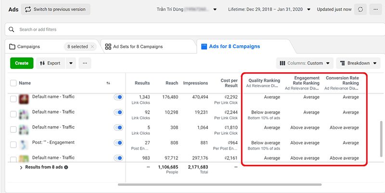Click the 176,480 reach value

pos(170,97)
